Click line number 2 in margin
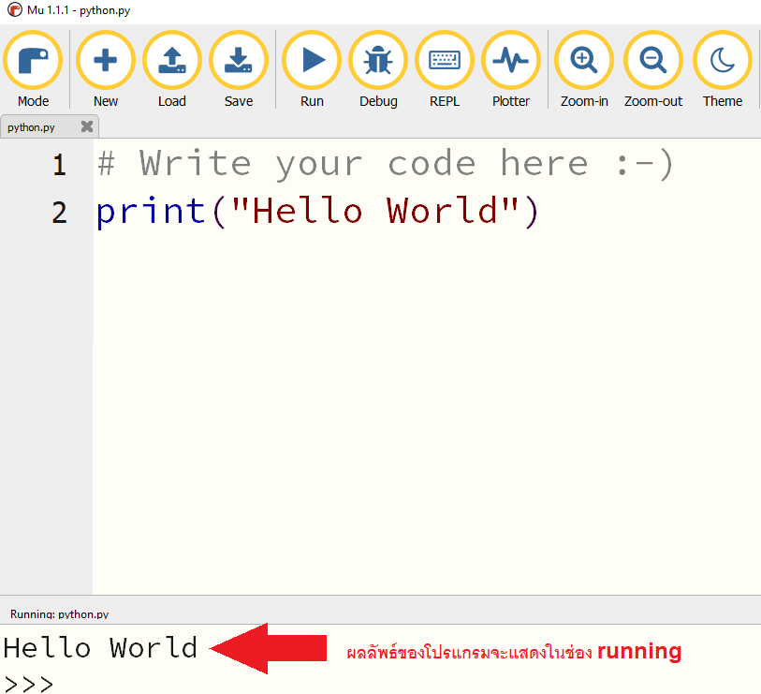 coord(59,213)
